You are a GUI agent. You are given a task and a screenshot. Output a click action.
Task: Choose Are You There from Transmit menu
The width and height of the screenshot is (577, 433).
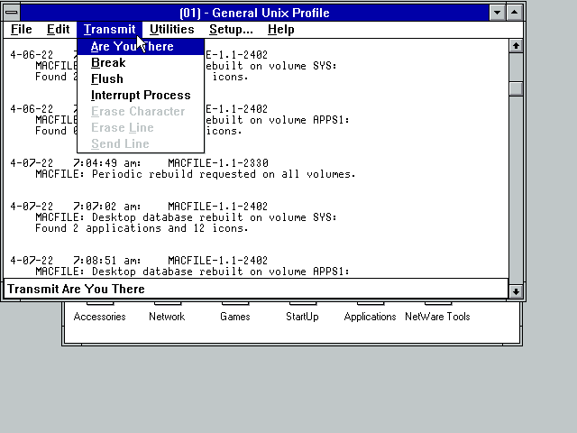tap(141, 46)
